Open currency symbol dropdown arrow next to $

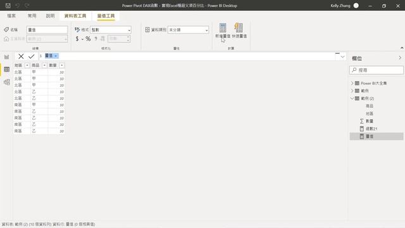coord(82,39)
